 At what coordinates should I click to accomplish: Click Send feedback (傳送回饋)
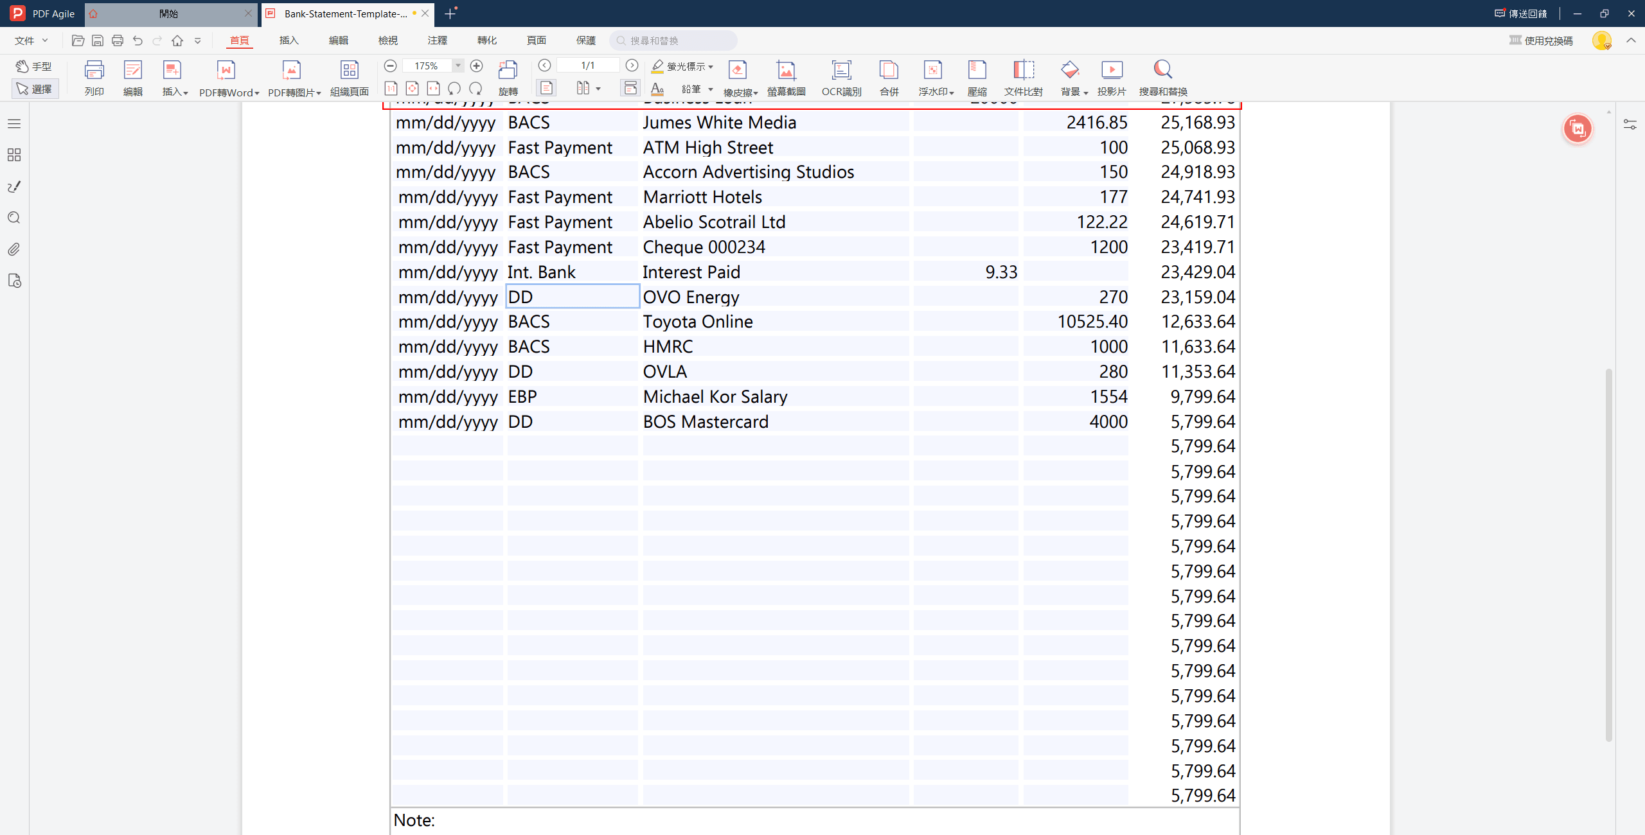coord(1520,13)
